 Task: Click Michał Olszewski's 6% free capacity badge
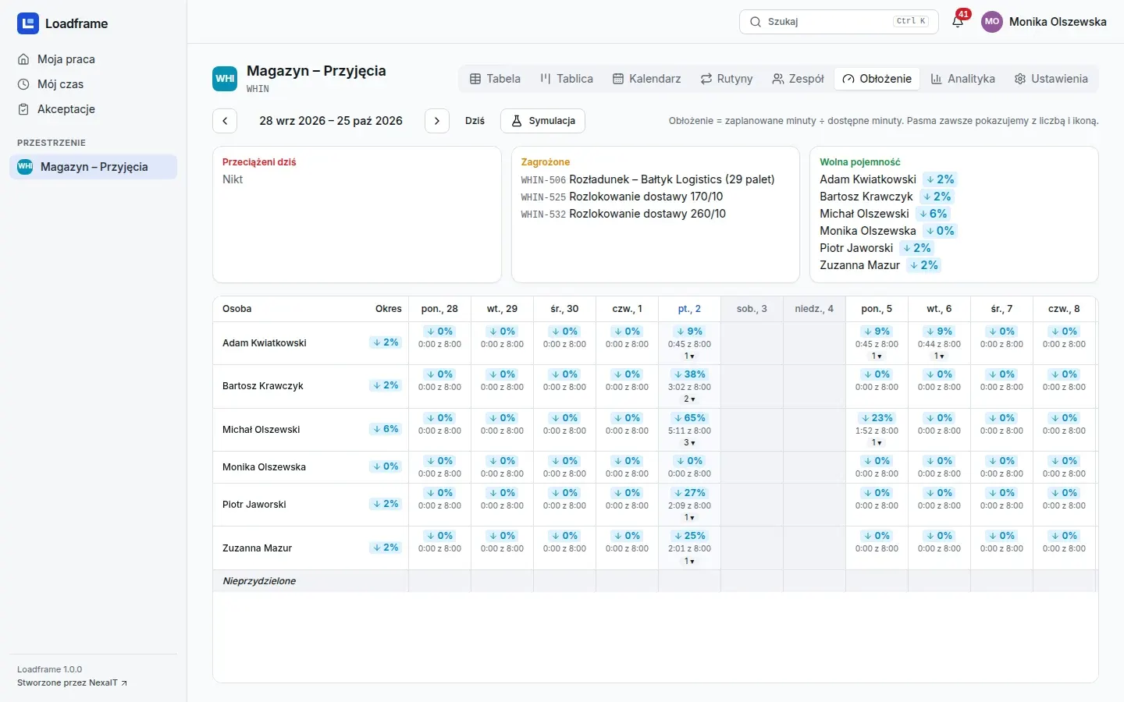pos(934,214)
